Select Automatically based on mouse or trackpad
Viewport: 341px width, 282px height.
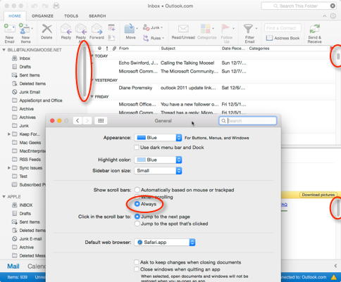click(x=137, y=190)
